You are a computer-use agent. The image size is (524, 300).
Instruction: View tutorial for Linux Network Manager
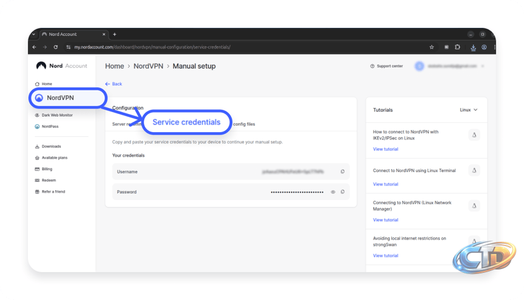(385, 220)
